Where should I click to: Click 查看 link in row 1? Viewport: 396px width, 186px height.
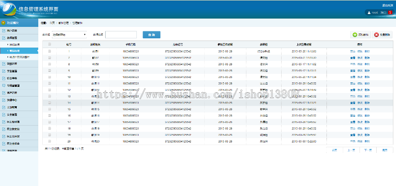point(352,51)
